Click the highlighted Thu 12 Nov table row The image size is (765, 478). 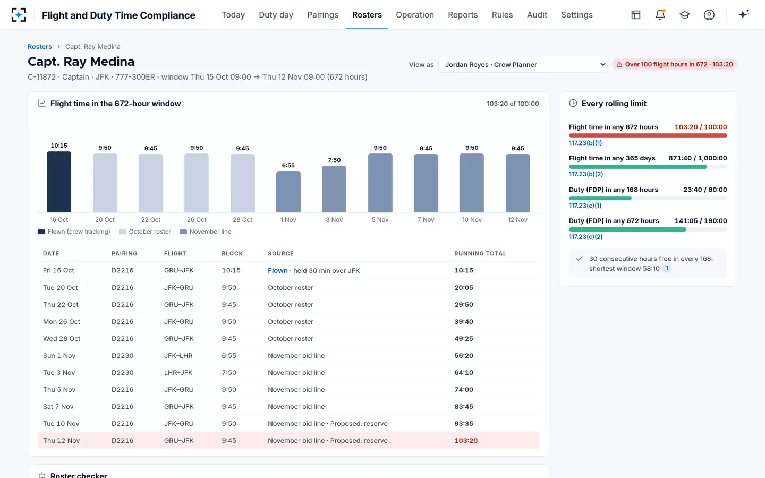(288, 441)
